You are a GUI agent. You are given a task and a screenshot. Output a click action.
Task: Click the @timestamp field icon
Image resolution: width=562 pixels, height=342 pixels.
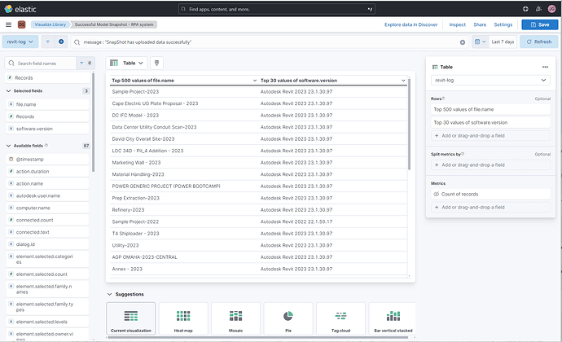11,159
